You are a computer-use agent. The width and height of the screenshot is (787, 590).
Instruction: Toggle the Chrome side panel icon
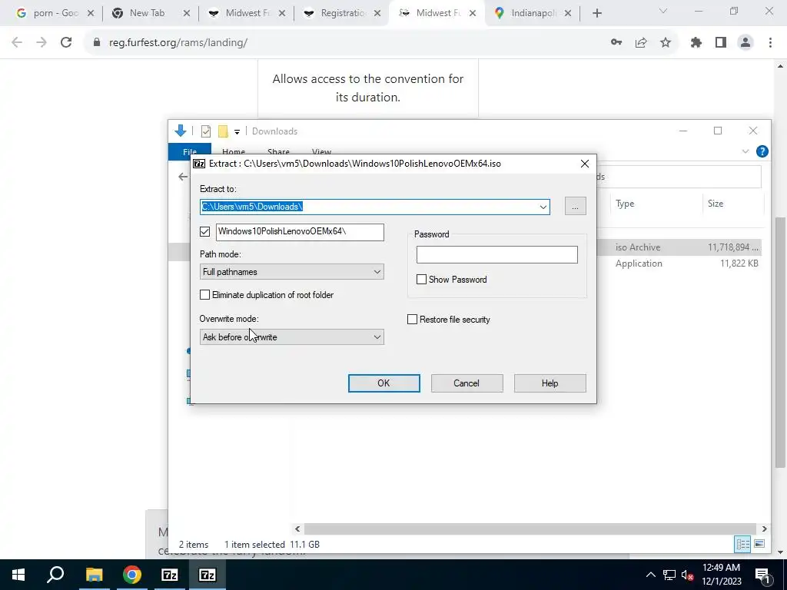(721, 43)
